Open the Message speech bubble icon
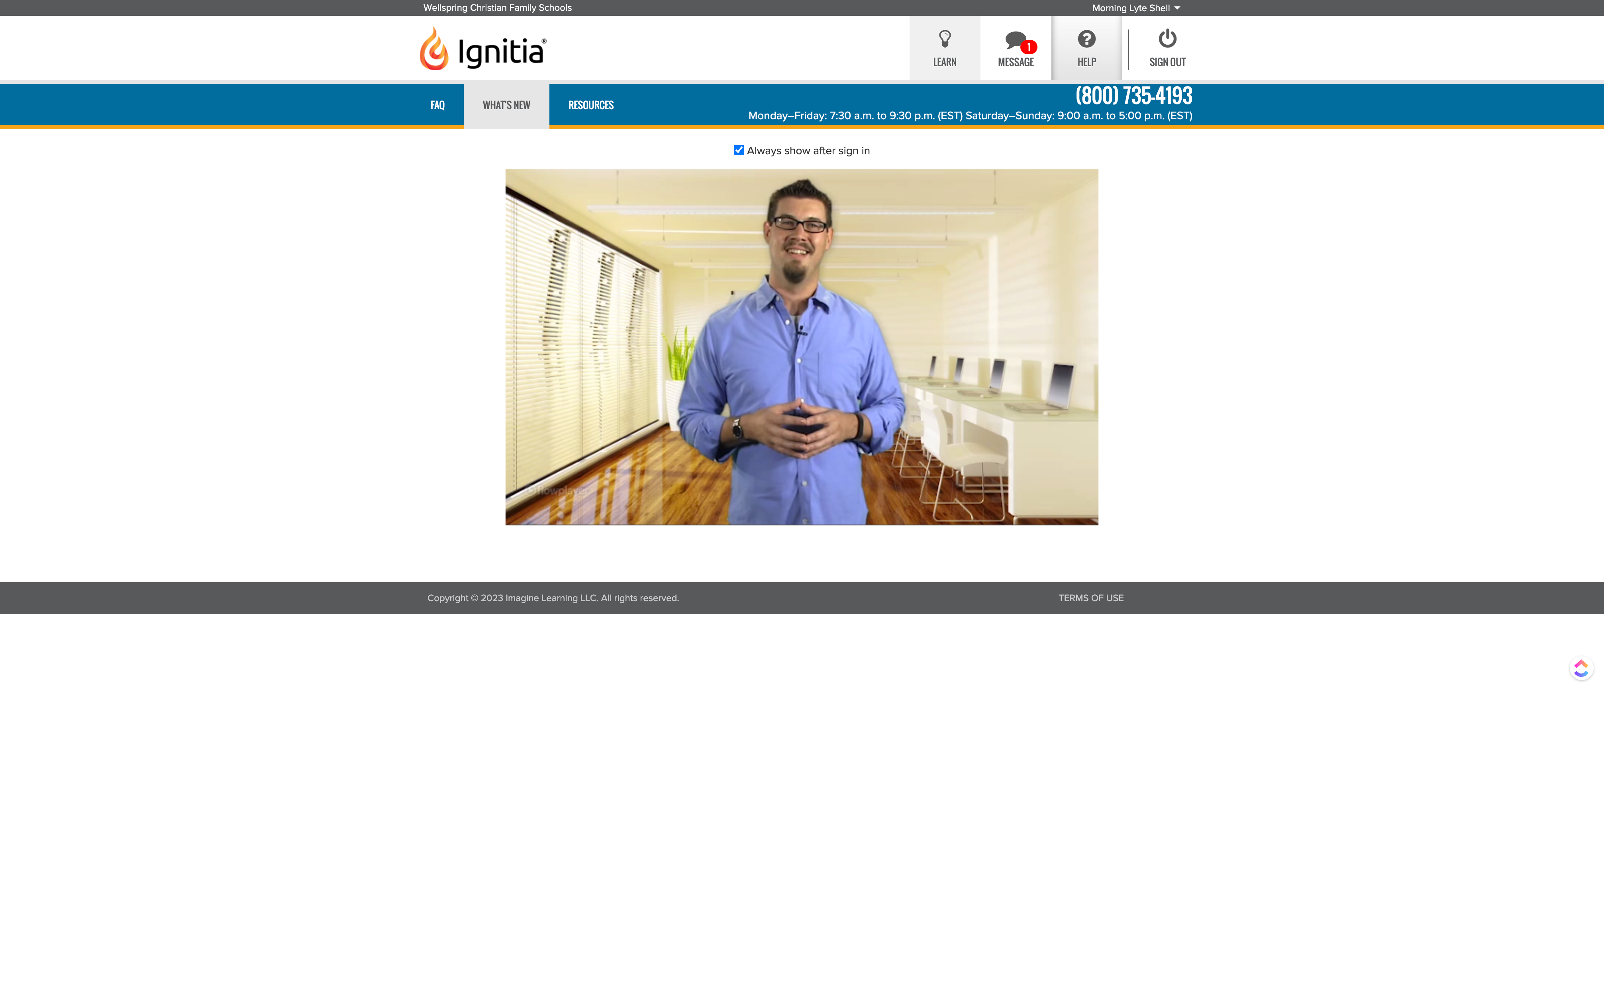 (1016, 41)
